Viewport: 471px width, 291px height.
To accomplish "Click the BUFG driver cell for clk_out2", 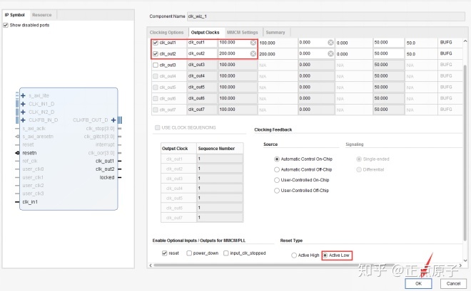I will pyautogui.click(x=450, y=53).
